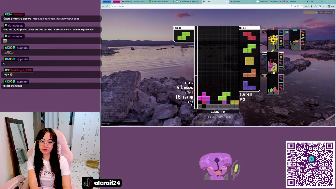The width and height of the screenshot is (336, 189).
Task: Go back using the browser back arrow
Action: point(103,6)
